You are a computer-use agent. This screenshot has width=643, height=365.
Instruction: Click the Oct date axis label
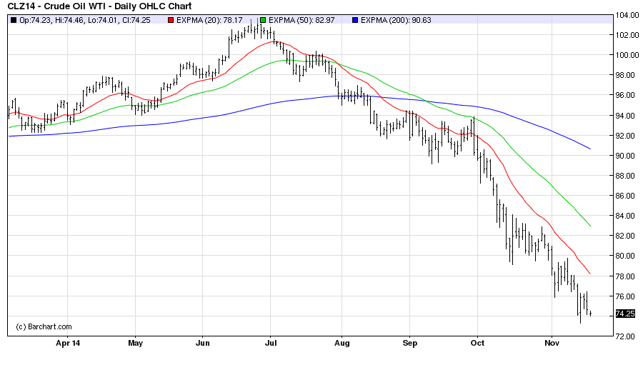477,343
